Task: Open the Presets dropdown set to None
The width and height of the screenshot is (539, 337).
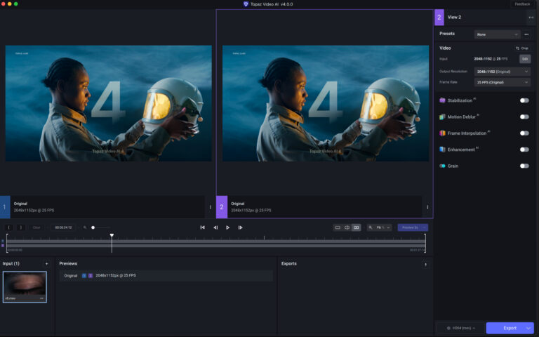Action: [497, 34]
